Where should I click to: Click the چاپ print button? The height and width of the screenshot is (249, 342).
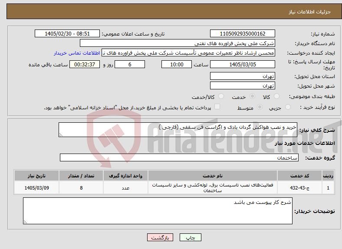click(191, 237)
